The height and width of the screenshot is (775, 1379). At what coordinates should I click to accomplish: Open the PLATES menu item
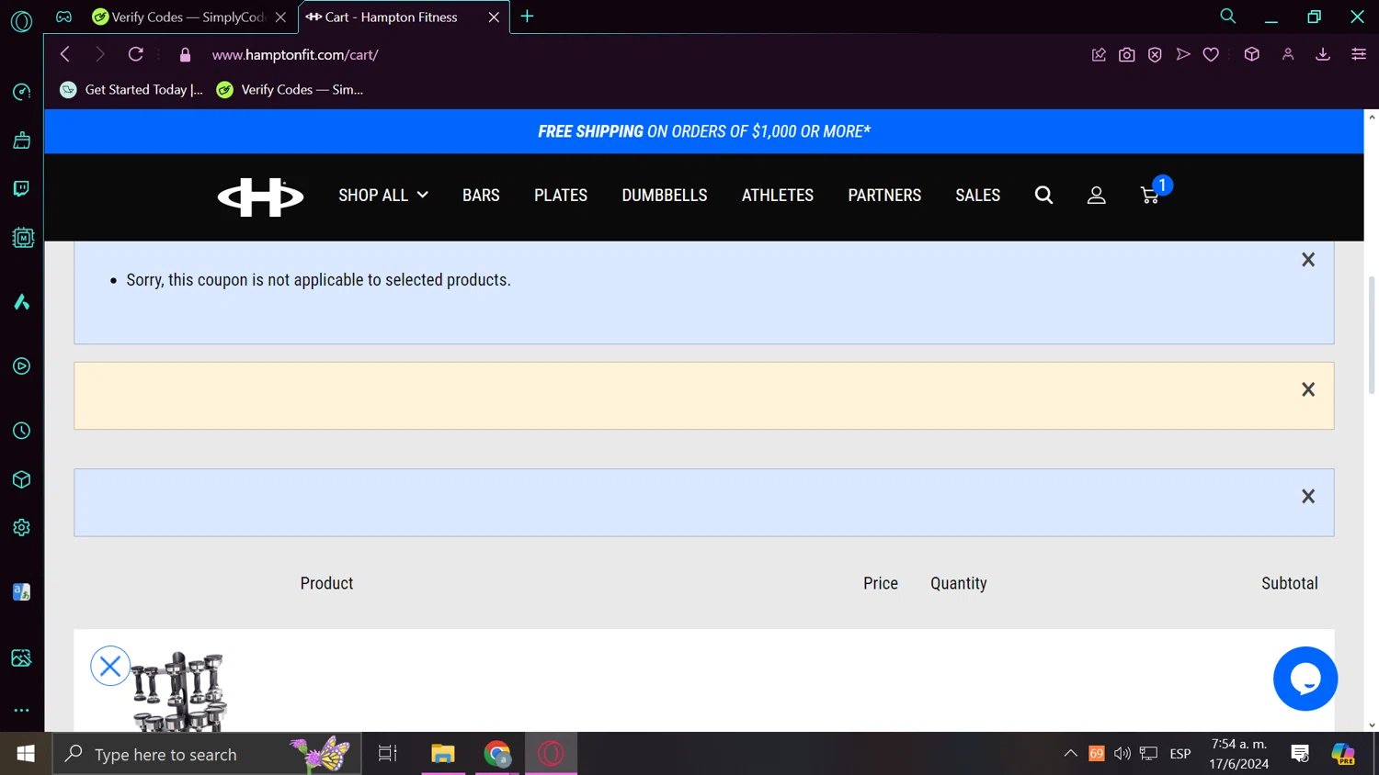coord(561,195)
